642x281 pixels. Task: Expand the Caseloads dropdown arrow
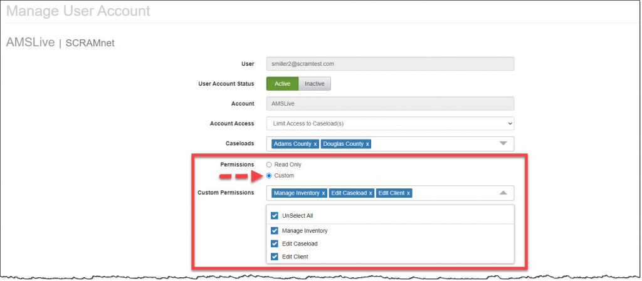pyautogui.click(x=503, y=143)
